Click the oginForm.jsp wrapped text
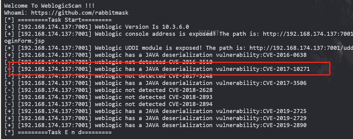Screen dimensions: 353x139 click(x=24, y=41)
